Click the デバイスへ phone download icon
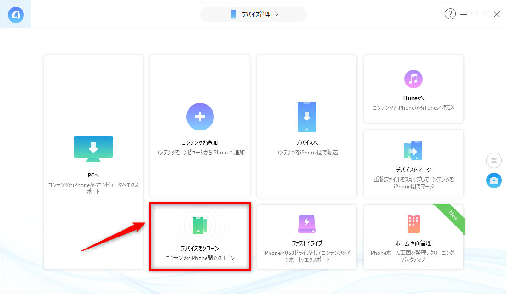The height and width of the screenshot is (294, 506). point(306,117)
